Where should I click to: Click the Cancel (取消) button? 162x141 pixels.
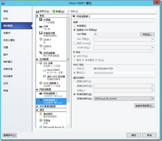click(149, 135)
